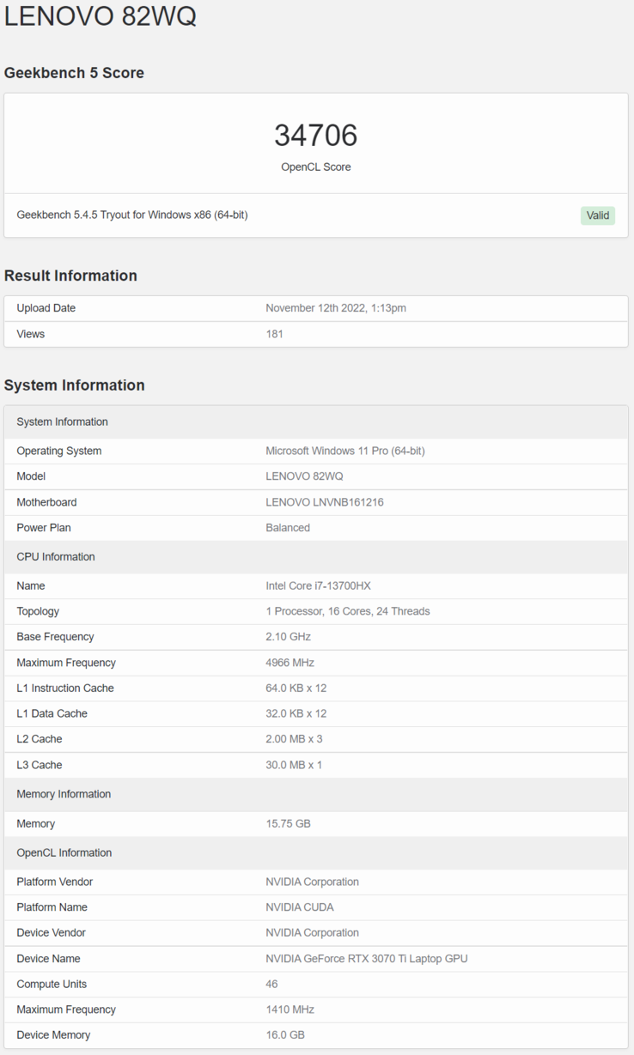Screen dimensions: 634x1055
Task: Select 'NVIDIA Corporation' in the Platform Vendor row
Action: [x=313, y=882]
